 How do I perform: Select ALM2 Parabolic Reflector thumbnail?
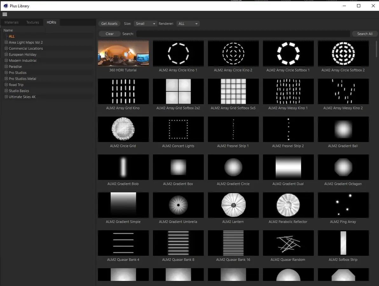click(x=288, y=205)
